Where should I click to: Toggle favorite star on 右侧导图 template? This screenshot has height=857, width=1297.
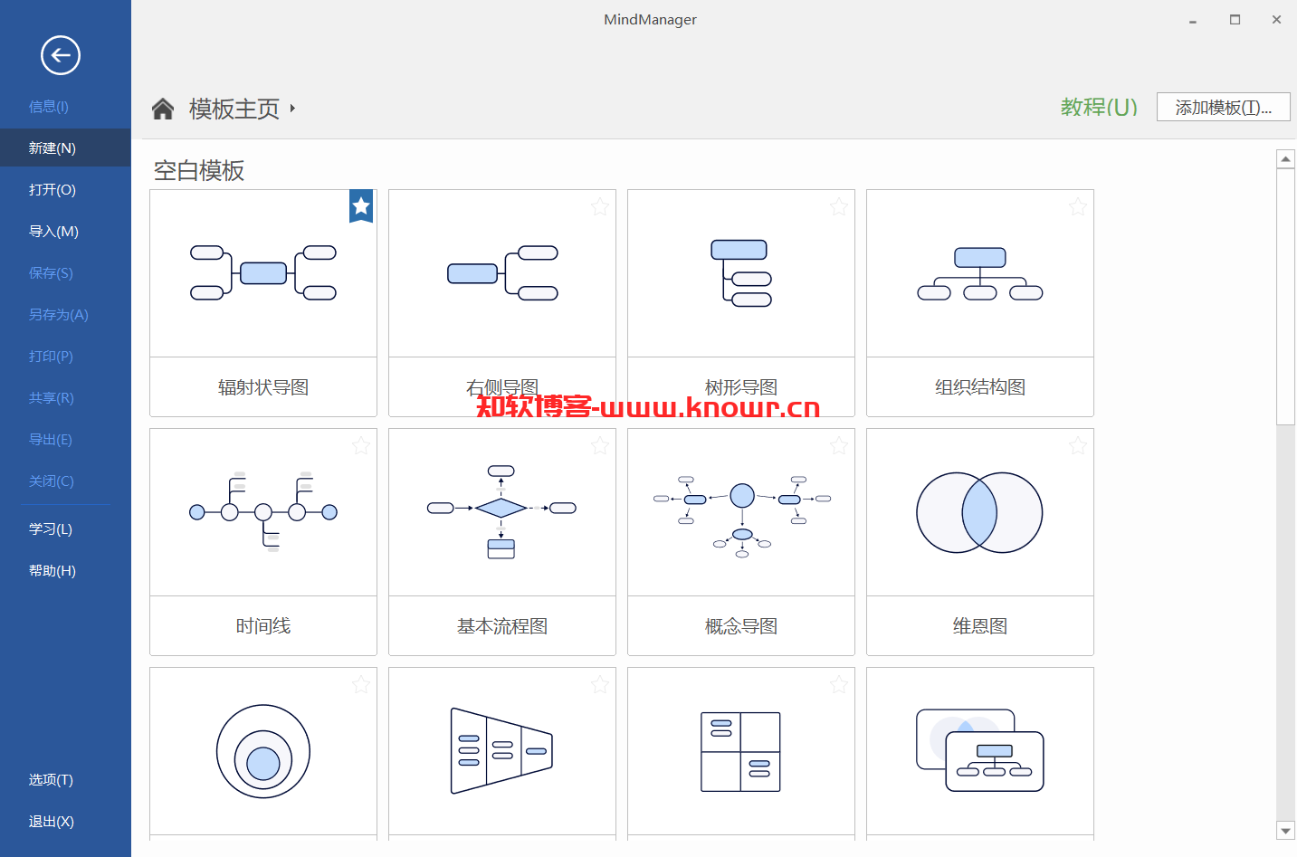click(x=600, y=207)
